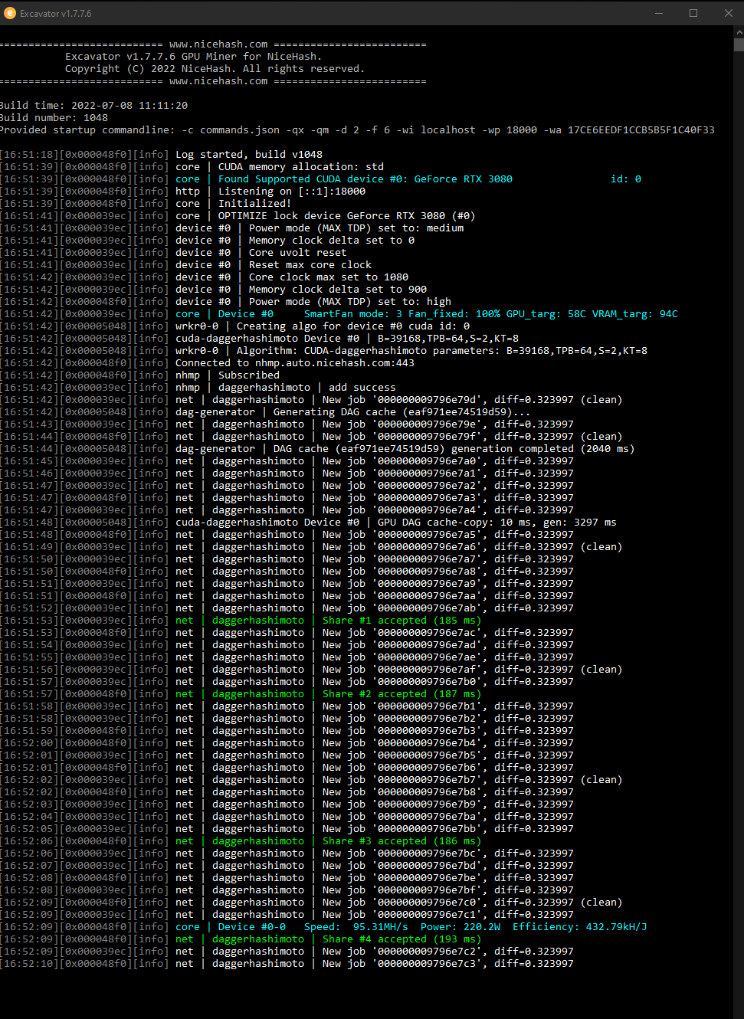Click 'Connected to nhmp.auto.nicehash.com:443'
744x1019 pixels.
[x=207, y=363]
